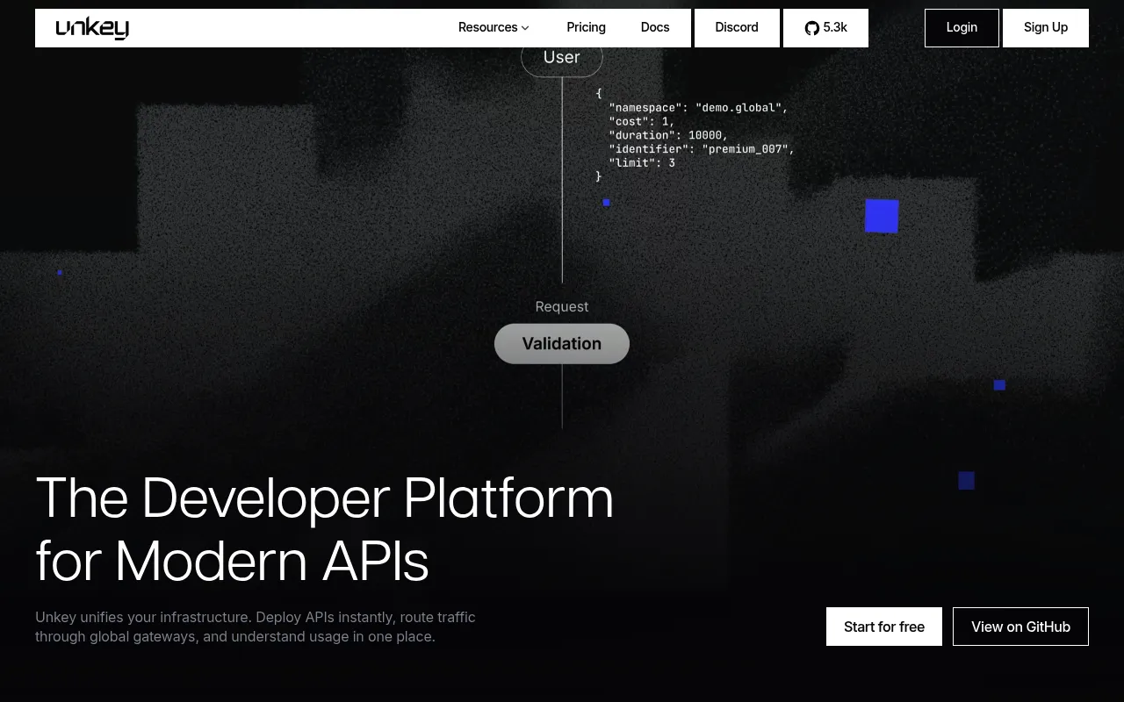Click the Validation pill in the diagram
This screenshot has height=702, width=1124.
point(562,344)
